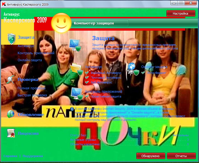199x163 pixels.
Task: Click the Защита shield icon in sidebar
Action: pos(12,39)
